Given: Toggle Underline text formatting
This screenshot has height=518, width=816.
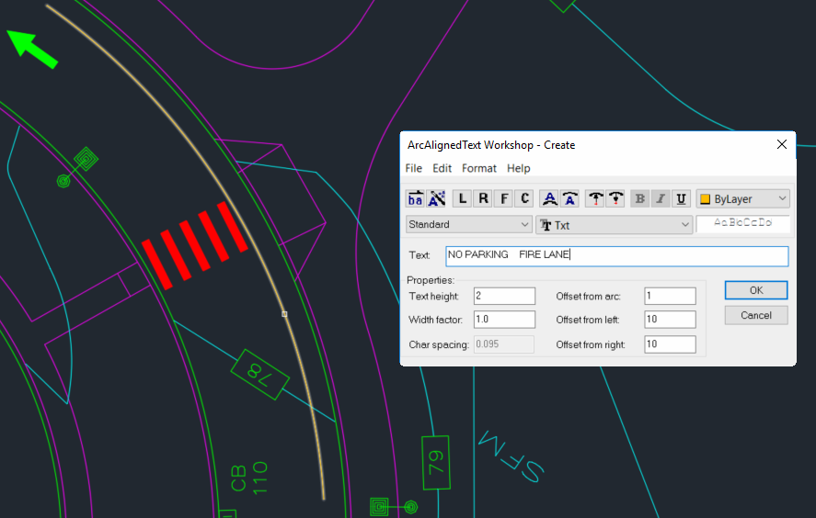Looking at the screenshot, I should 681,198.
